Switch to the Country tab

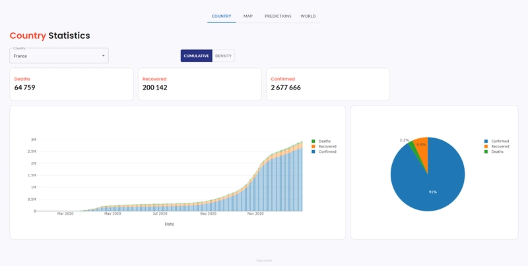tap(221, 16)
